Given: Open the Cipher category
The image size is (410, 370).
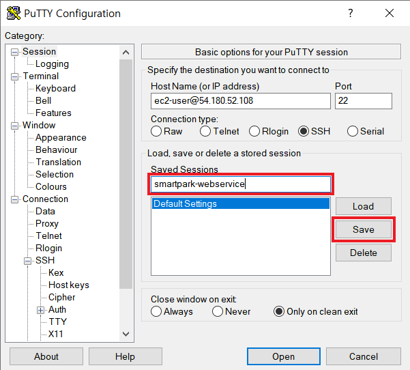Looking at the screenshot, I should point(61,298).
